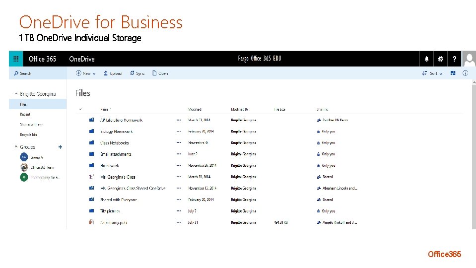The image size is (476, 268).
Task: Open the user profile picture menu
Action: (469, 59)
